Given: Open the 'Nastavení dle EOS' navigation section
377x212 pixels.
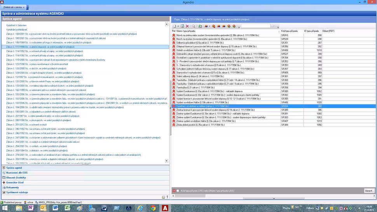Looking at the screenshot, I should (x=17, y=172).
